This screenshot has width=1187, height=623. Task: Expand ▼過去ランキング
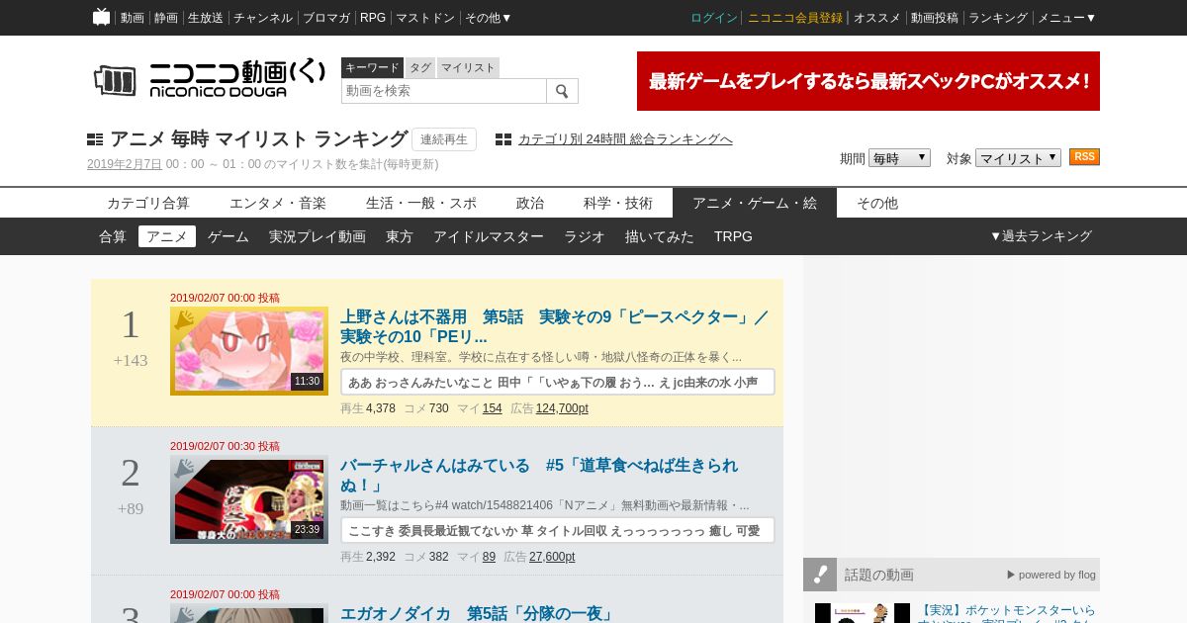(x=1041, y=236)
